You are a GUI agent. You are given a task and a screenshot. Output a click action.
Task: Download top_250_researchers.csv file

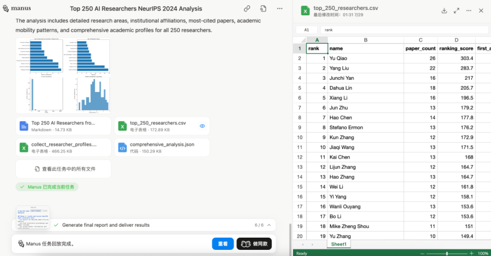click(x=444, y=11)
